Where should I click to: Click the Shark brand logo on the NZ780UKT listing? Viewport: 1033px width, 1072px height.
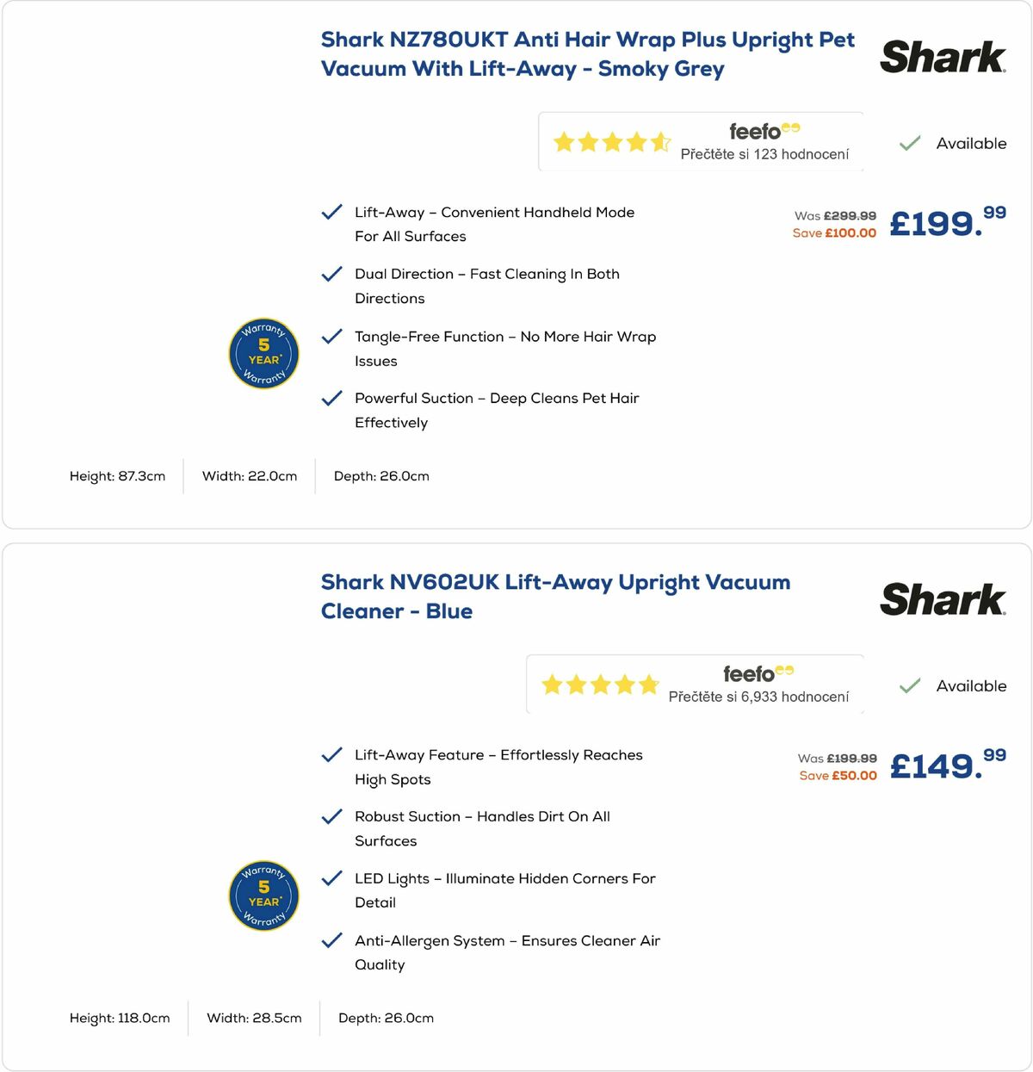coord(943,56)
